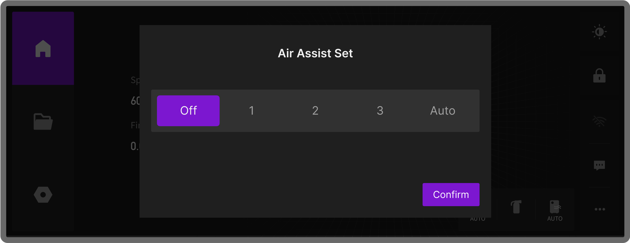Select the Off air assist option
The width and height of the screenshot is (630, 243).
click(188, 111)
